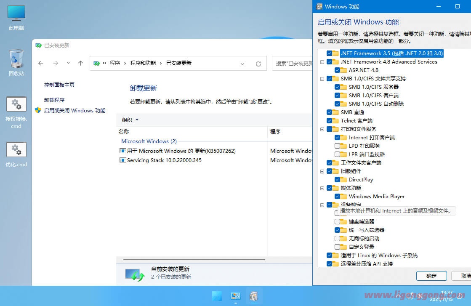This screenshot has width=471, height=306.
Task: Click the back arrow in 已安装更新 window
Action: click(41, 63)
